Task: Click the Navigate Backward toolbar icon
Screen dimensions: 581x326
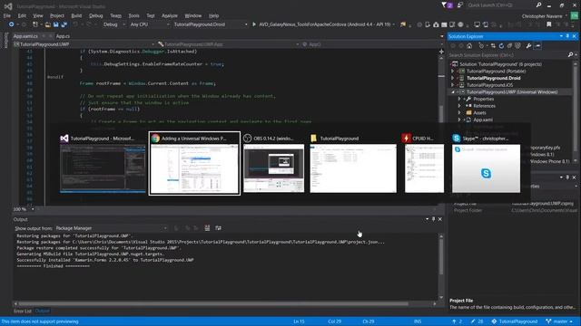Action: click(11, 24)
